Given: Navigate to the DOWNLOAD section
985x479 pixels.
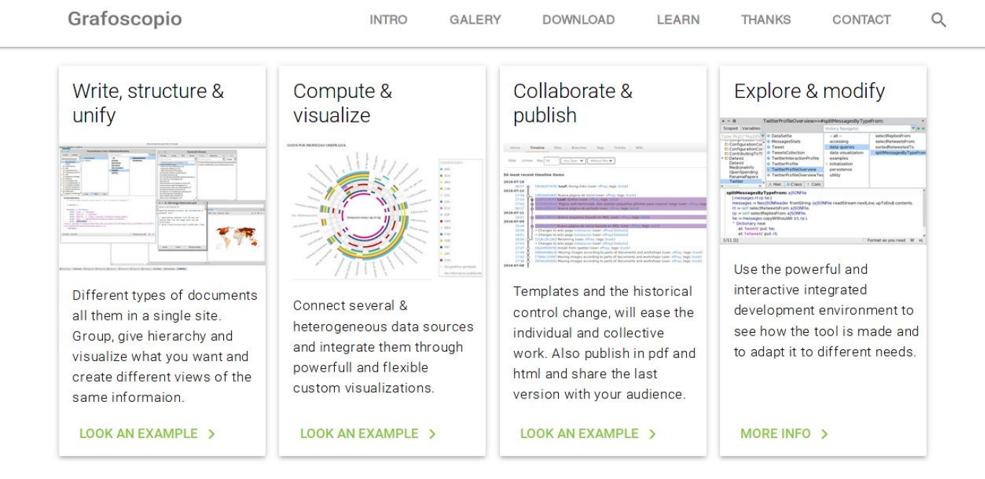Looking at the screenshot, I should click(579, 20).
